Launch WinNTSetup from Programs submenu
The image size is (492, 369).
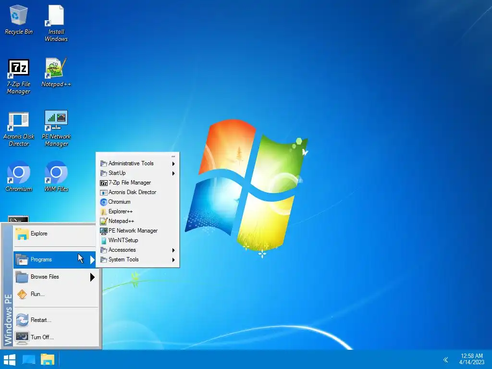coord(138,240)
